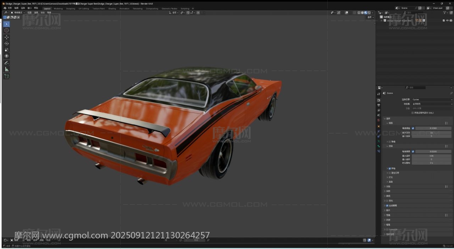The height and width of the screenshot is (249, 454).
Task: Switch viewport to wireframe shading
Action: (359, 13)
